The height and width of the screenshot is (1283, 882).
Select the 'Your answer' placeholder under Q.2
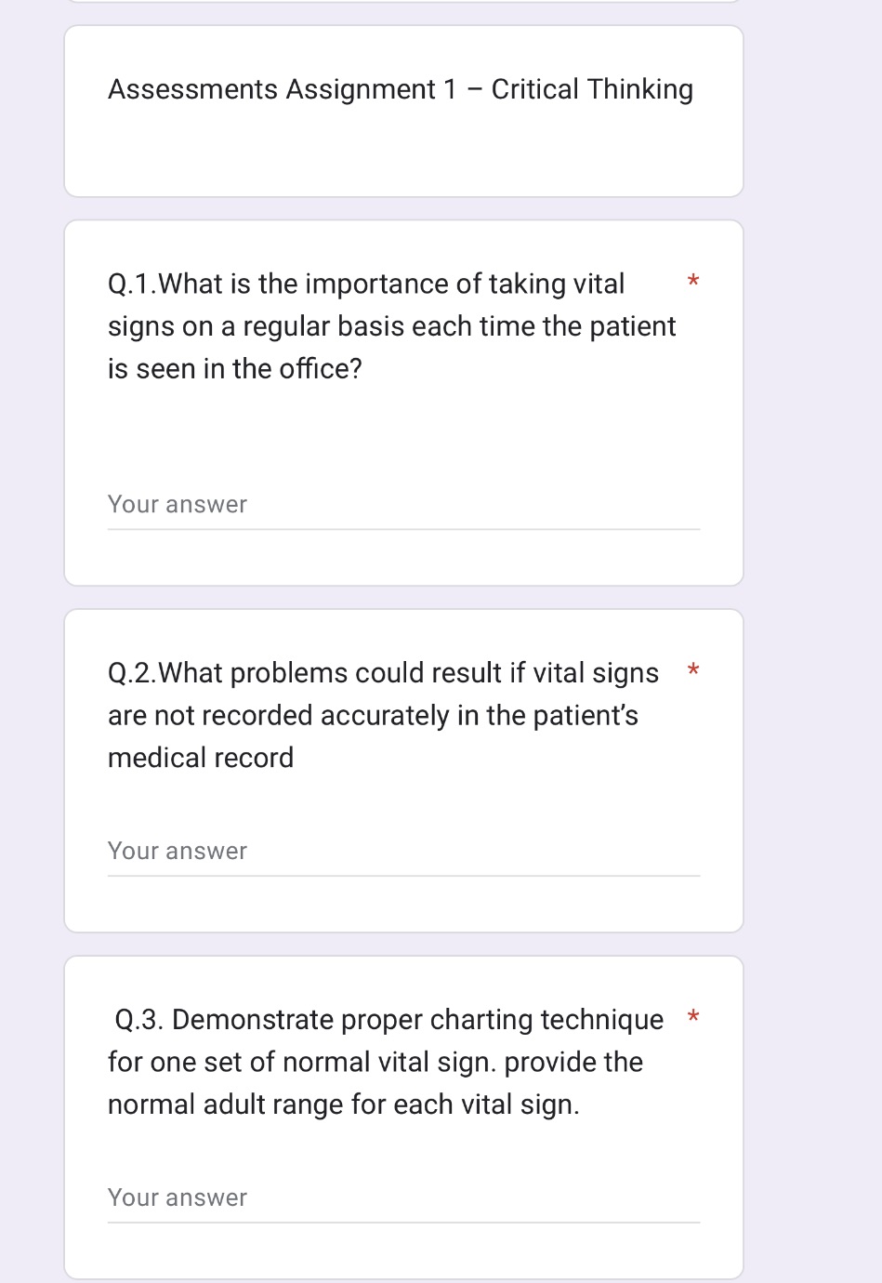point(177,851)
